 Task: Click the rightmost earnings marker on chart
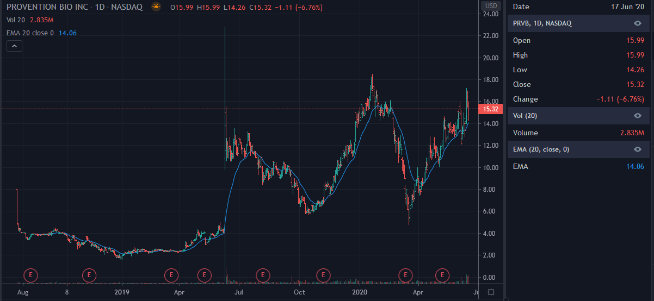[443, 275]
